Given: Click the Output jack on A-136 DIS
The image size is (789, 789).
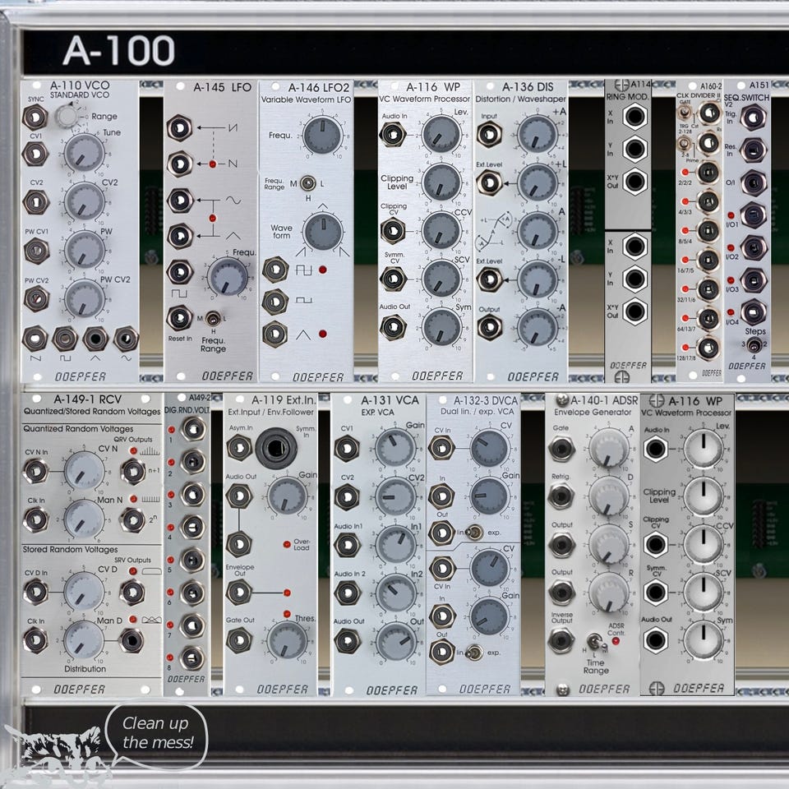Looking at the screenshot, I should pos(489,327).
